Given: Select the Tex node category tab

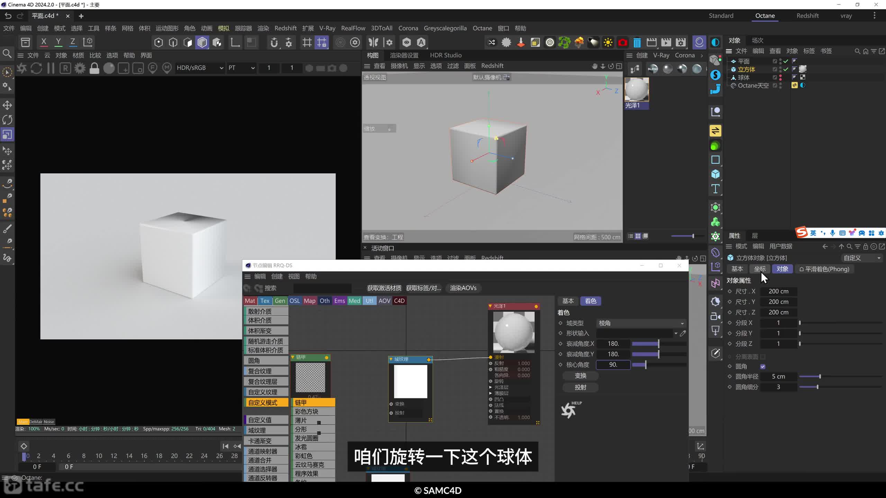Looking at the screenshot, I should (x=265, y=301).
